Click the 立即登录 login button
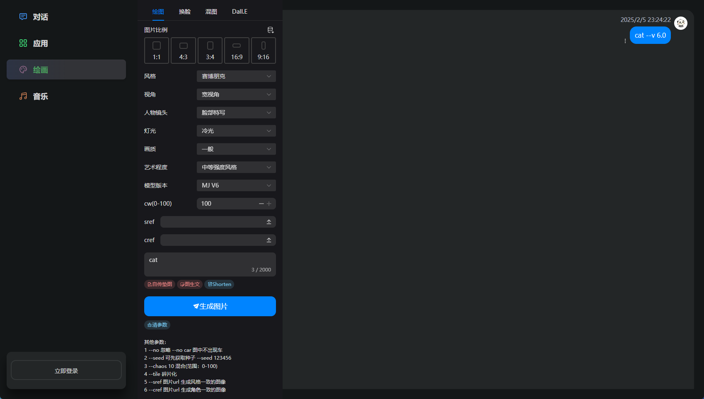Viewport: 704px width, 399px height. tap(66, 370)
